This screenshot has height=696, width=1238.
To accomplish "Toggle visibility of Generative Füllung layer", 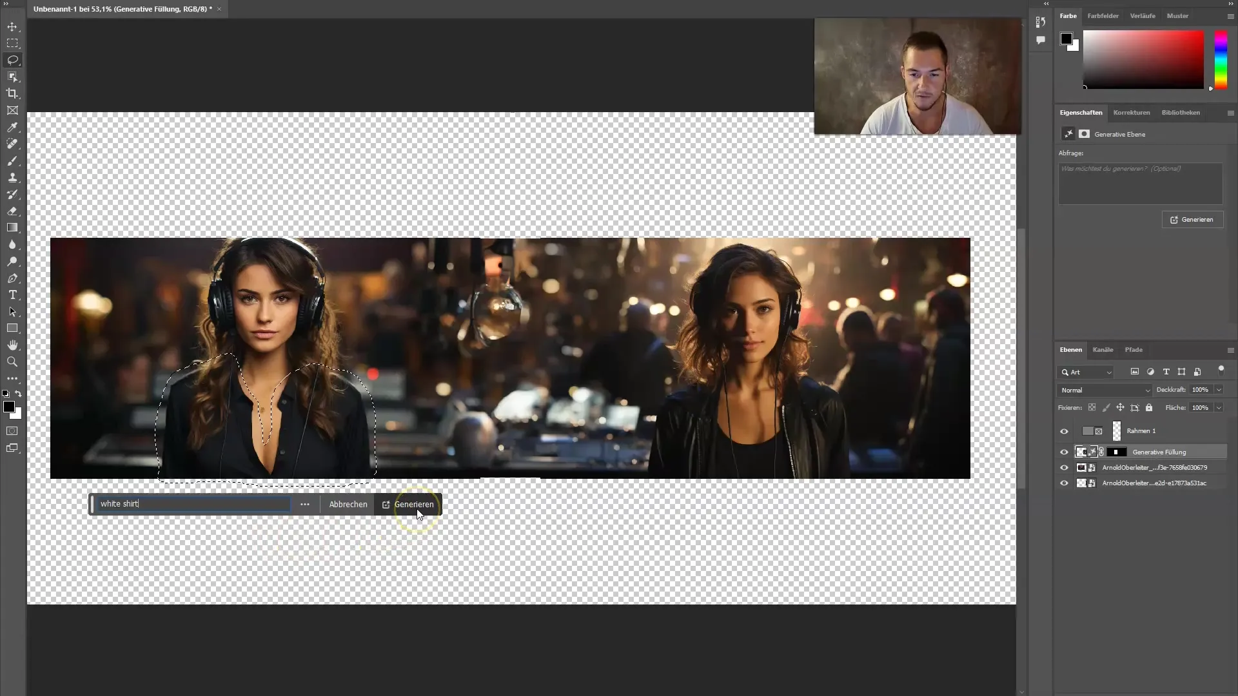I will (x=1064, y=451).
